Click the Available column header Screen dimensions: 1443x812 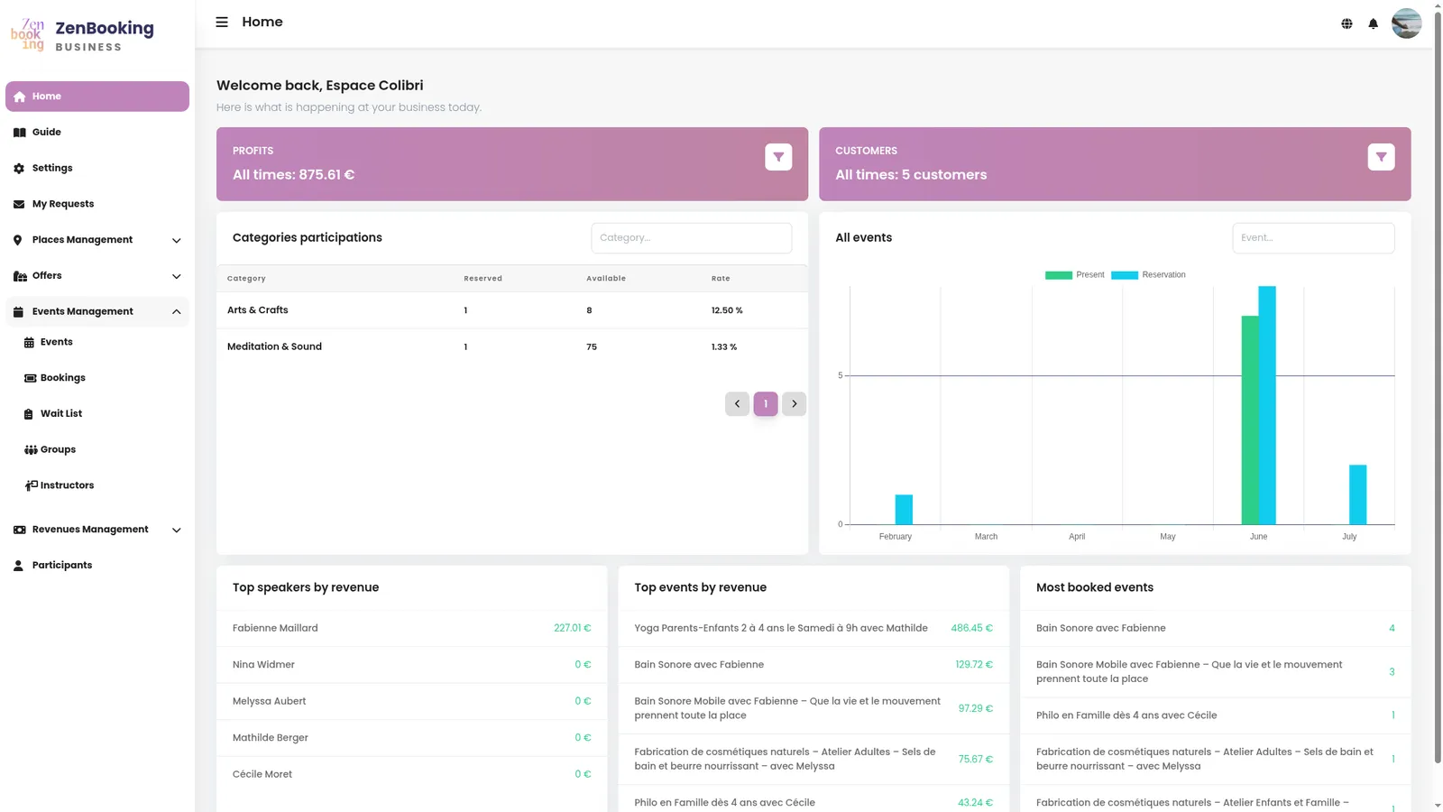(x=606, y=279)
